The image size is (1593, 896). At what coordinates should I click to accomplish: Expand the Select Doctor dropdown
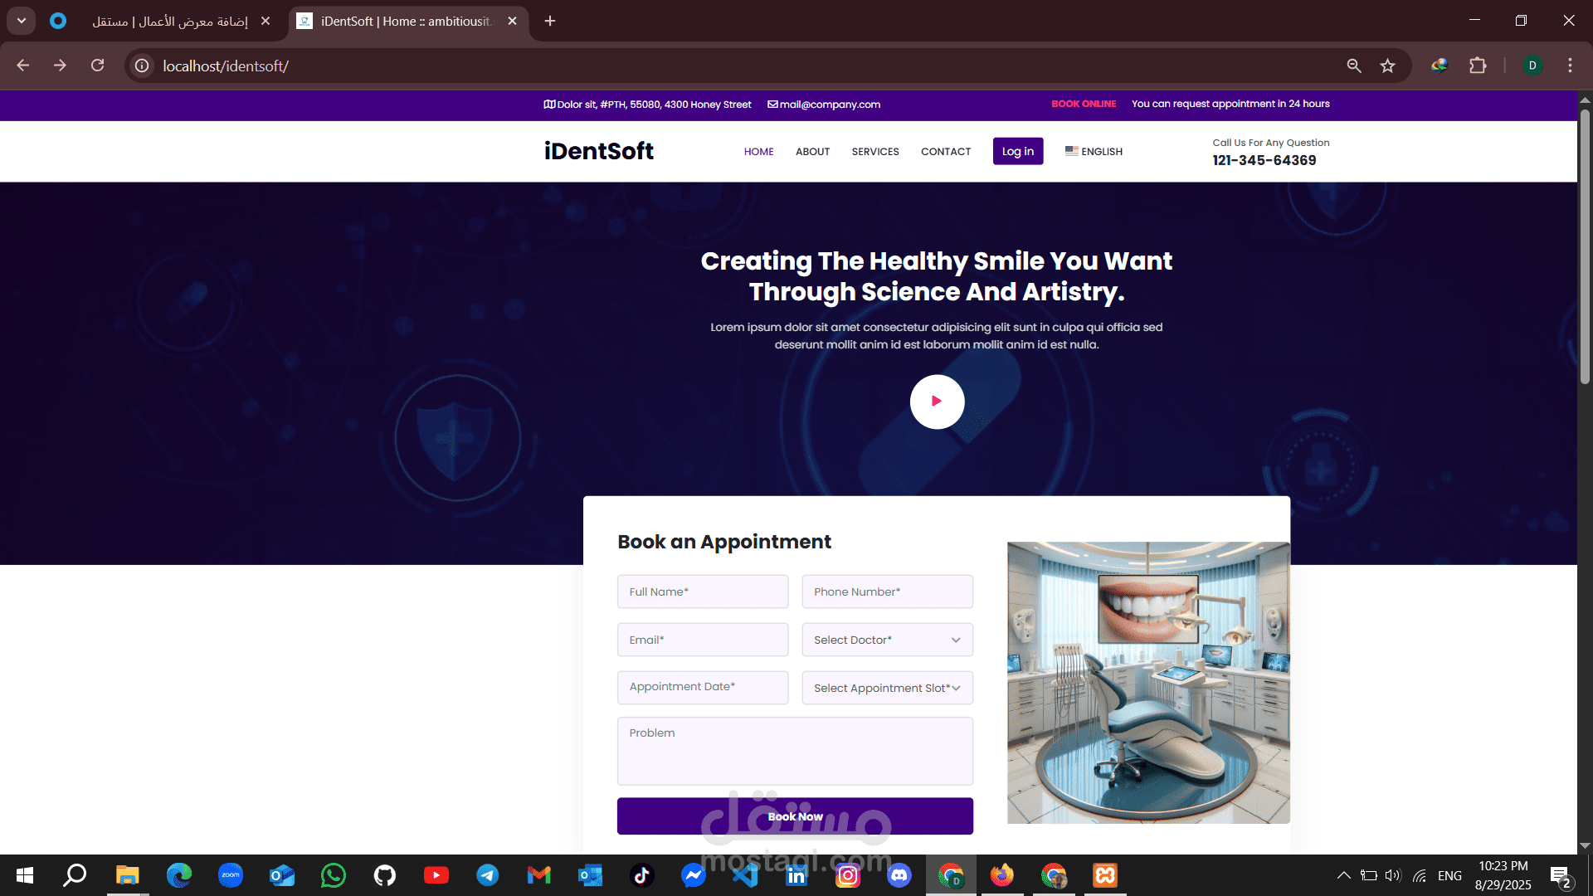pyautogui.click(x=887, y=640)
